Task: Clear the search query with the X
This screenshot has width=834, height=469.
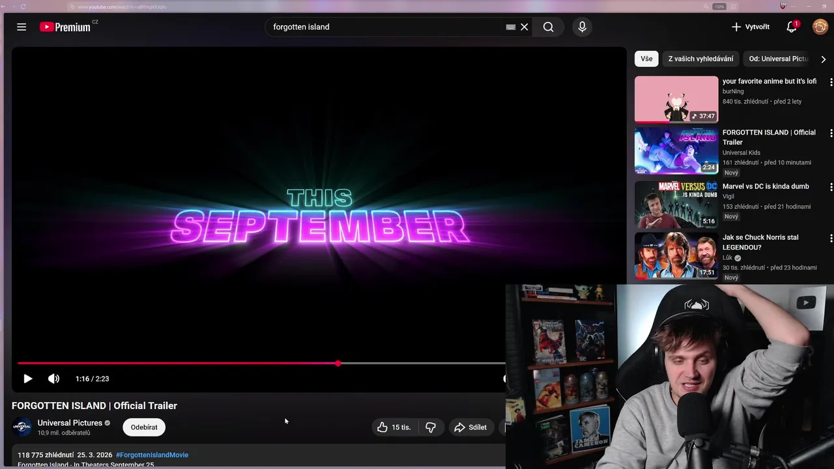Action: 524,27
